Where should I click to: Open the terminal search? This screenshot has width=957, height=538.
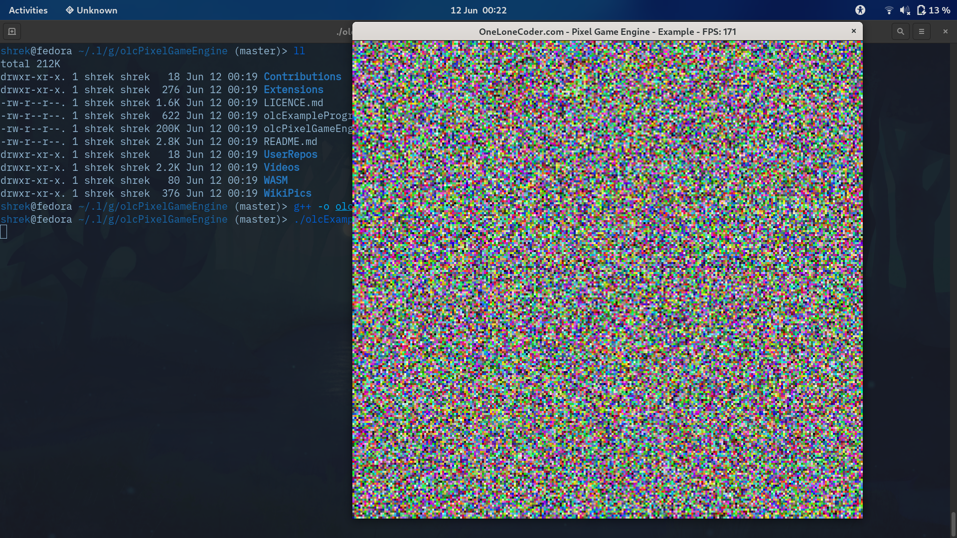click(900, 31)
